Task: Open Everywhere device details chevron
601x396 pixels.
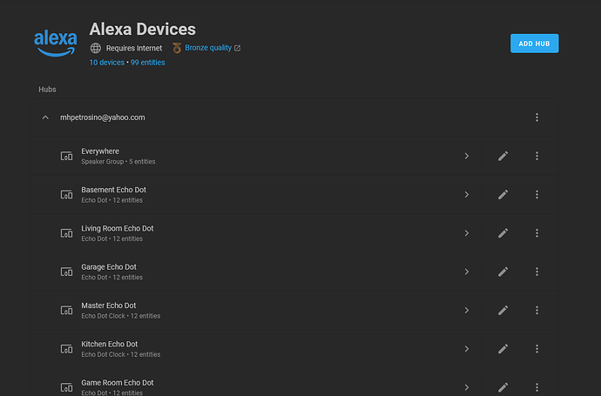Action: click(467, 156)
